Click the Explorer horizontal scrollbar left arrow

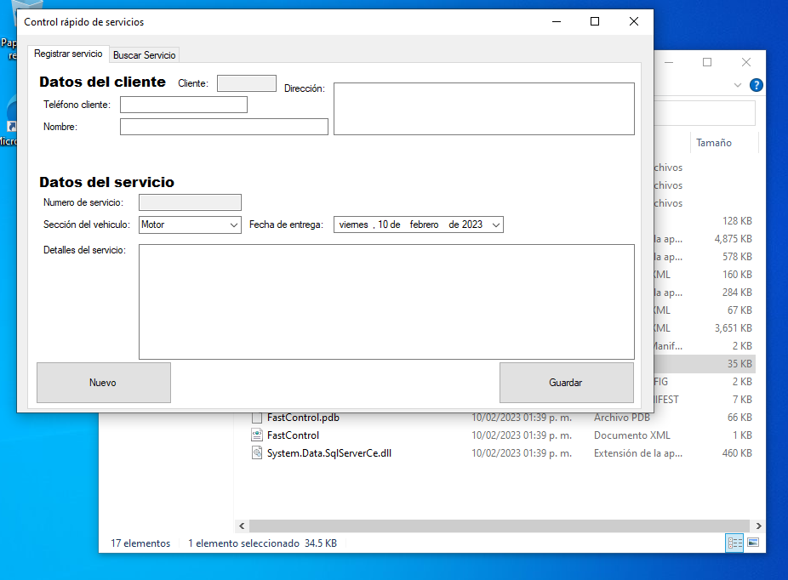coord(242,526)
